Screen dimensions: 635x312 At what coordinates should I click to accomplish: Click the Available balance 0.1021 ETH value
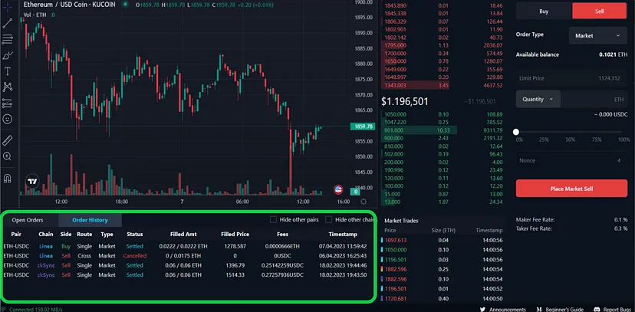point(613,54)
